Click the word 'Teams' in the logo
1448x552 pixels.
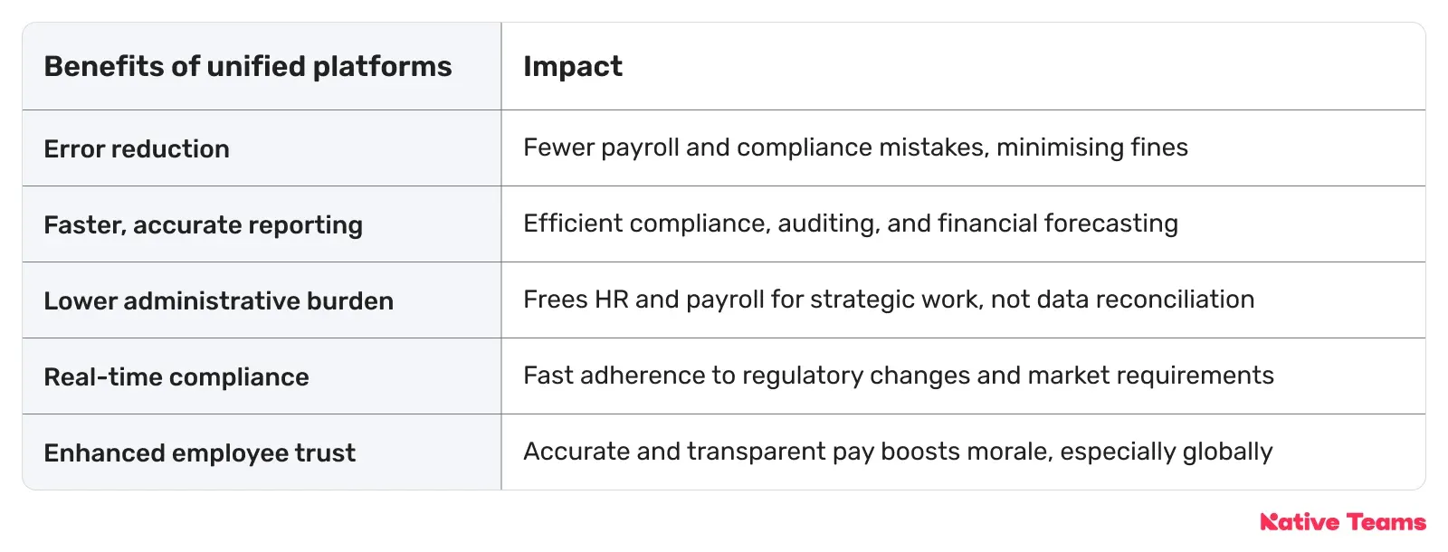(1386, 522)
